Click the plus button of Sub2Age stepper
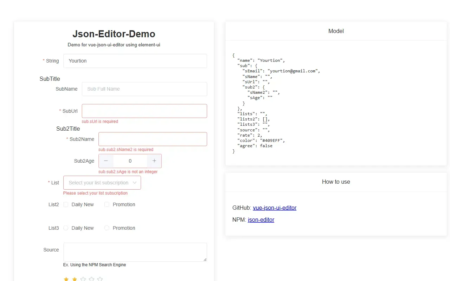Viewport: 450px width, 281px height. (x=154, y=161)
